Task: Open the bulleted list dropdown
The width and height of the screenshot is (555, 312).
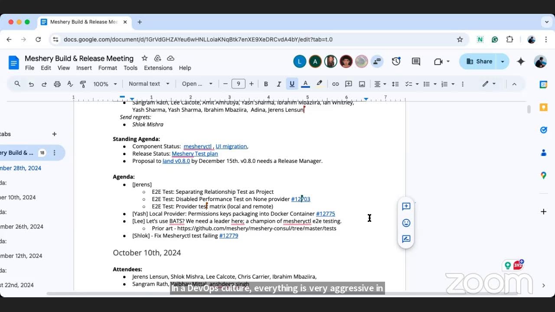Action: point(429,84)
